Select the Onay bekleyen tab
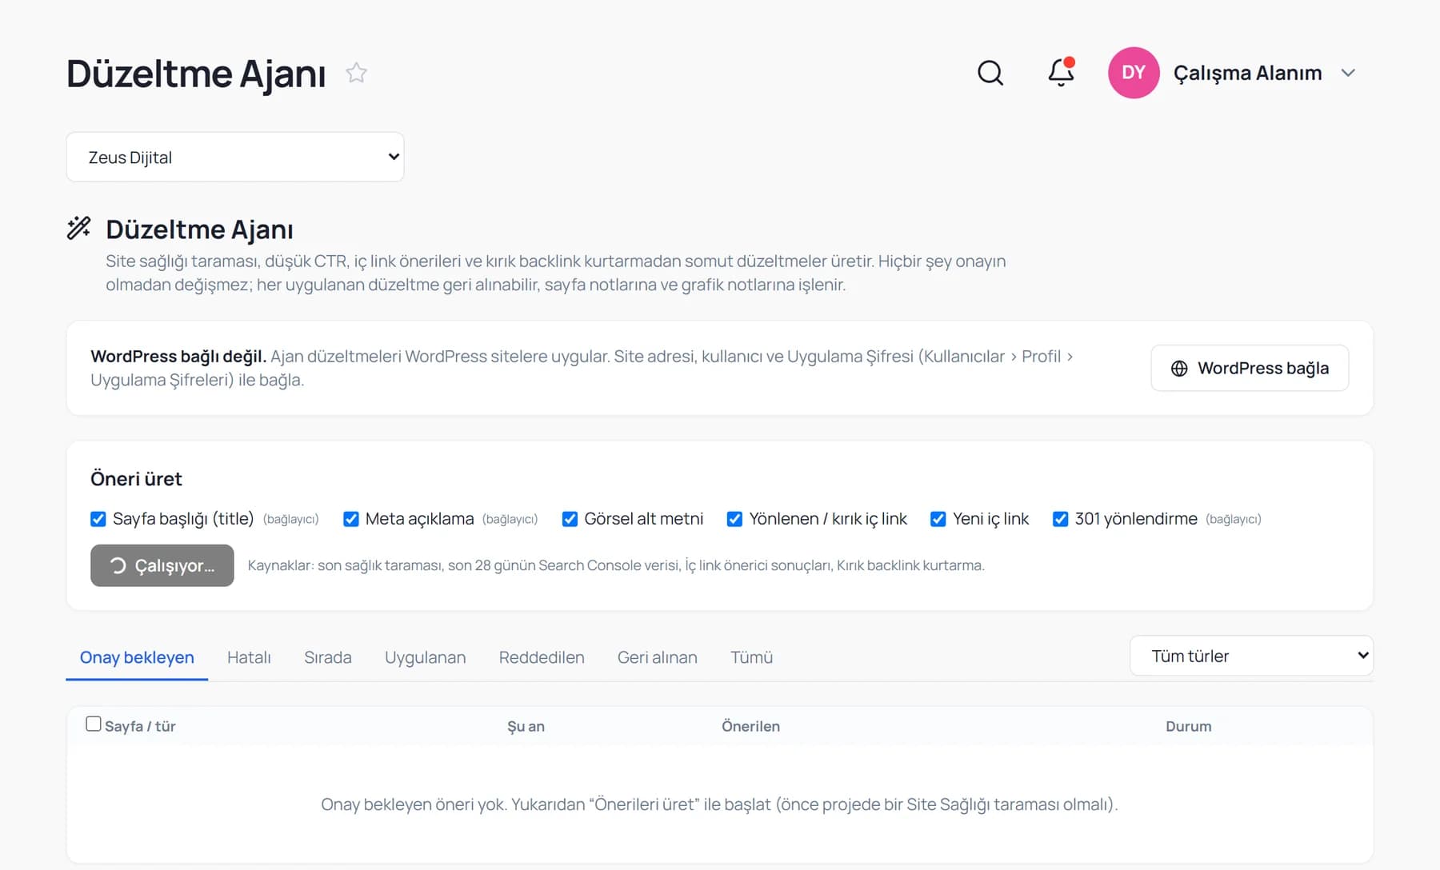 pos(137,657)
